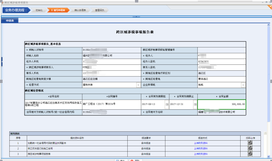Screen dimensions: 272x161
Task: Click attachment row 跨区域涉税事项报告表
Action: click(x=135, y=154)
